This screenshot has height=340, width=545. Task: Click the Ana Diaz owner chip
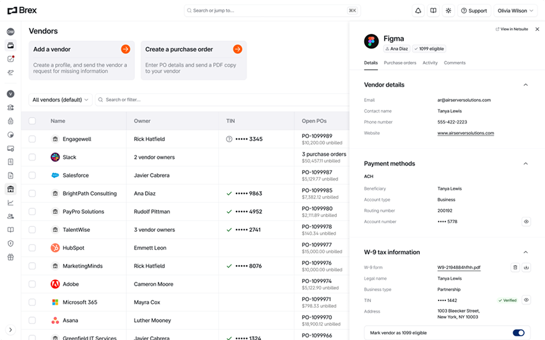[396, 49]
